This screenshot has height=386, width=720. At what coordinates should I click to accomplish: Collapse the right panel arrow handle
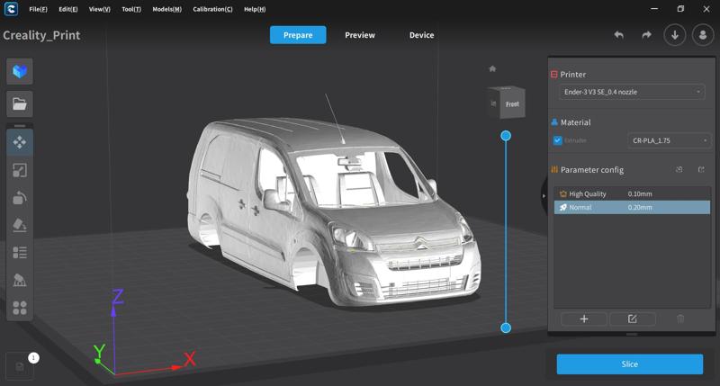544,196
